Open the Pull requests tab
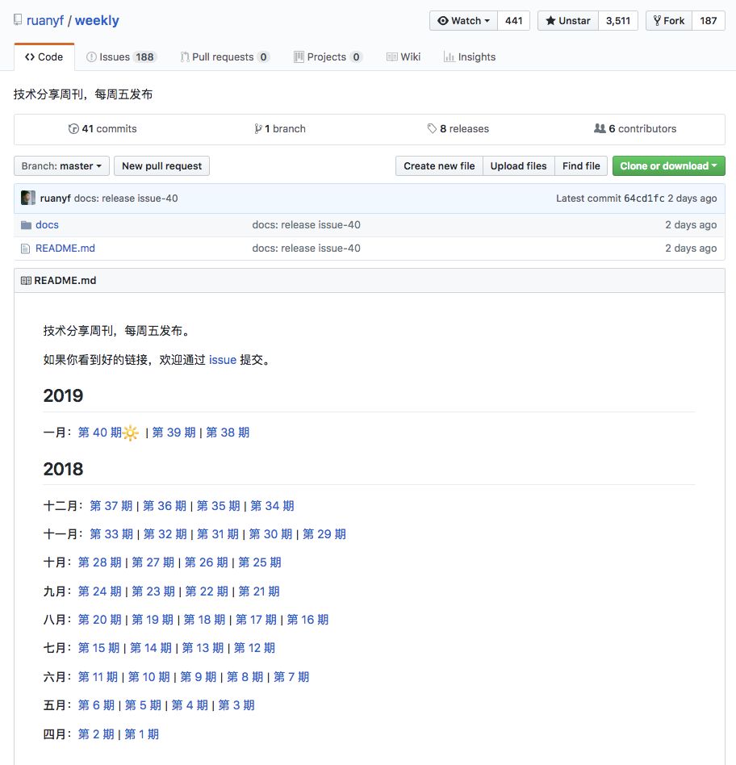This screenshot has height=765, width=736. pyautogui.click(x=224, y=57)
